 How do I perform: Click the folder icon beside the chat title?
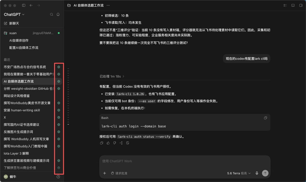click(69, 5)
